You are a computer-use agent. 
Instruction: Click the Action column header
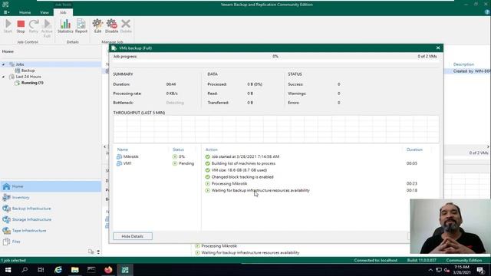[x=212, y=149]
